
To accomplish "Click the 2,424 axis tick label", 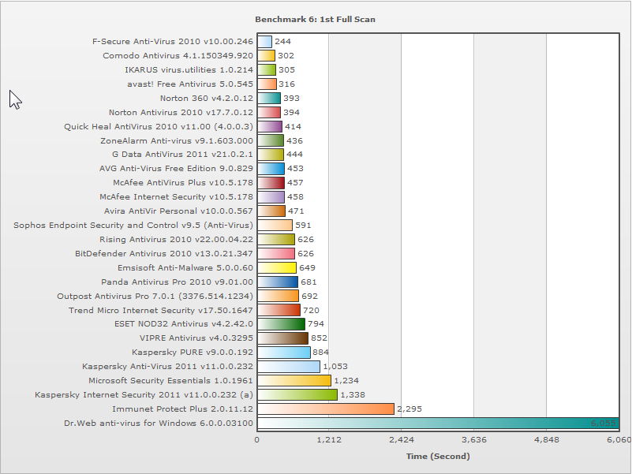I will [402, 439].
